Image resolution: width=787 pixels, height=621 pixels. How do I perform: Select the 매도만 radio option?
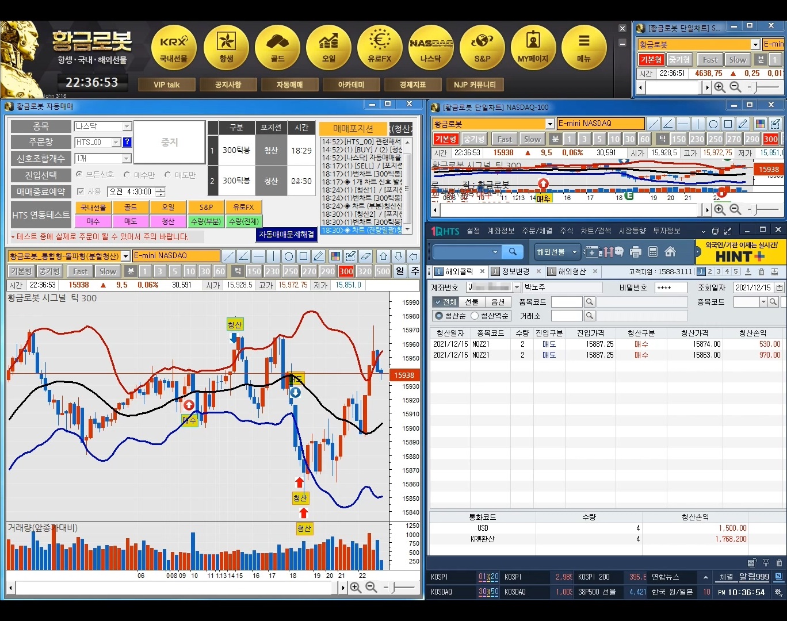(168, 174)
